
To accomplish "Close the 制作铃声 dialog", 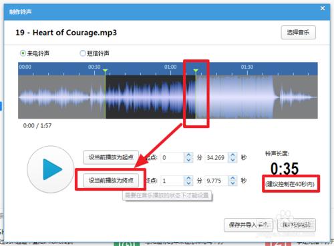I will point(323,8).
